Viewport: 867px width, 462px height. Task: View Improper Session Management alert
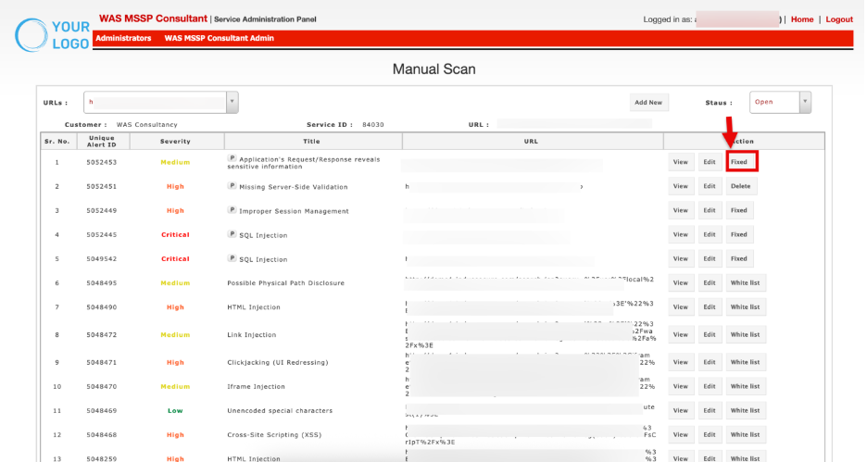pos(681,210)
